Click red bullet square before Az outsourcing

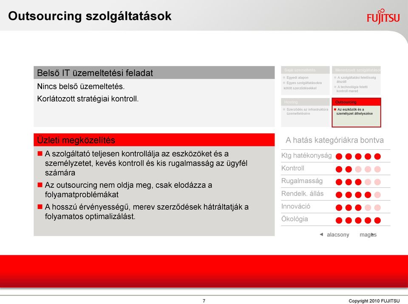[x=40, y=185]
